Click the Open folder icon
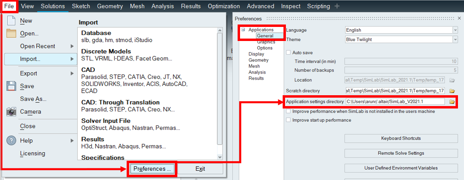 [x=12, y=33]
